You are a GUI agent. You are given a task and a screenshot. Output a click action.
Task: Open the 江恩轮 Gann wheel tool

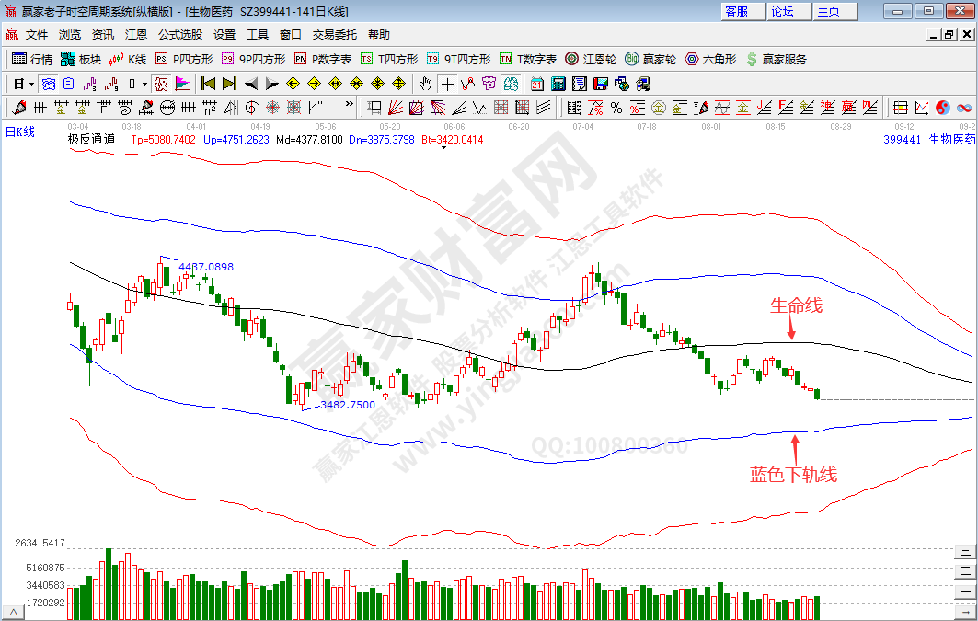point(591,59)
